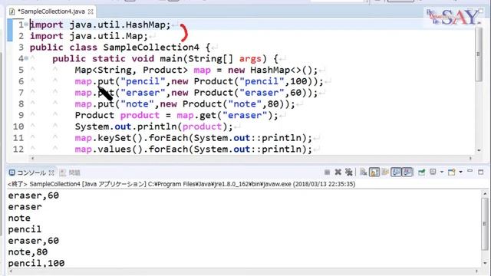Click the editor scrollbar down arrow

pos(479,150)
